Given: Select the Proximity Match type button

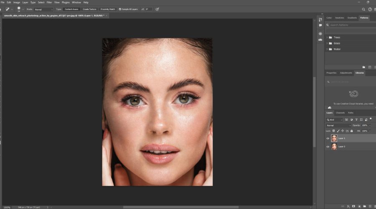Looking at the screenshot, I should pos(108,9).
